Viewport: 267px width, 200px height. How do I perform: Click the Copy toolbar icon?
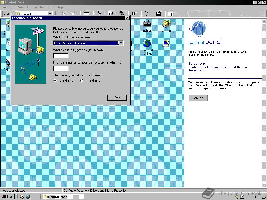pos(110,14)
